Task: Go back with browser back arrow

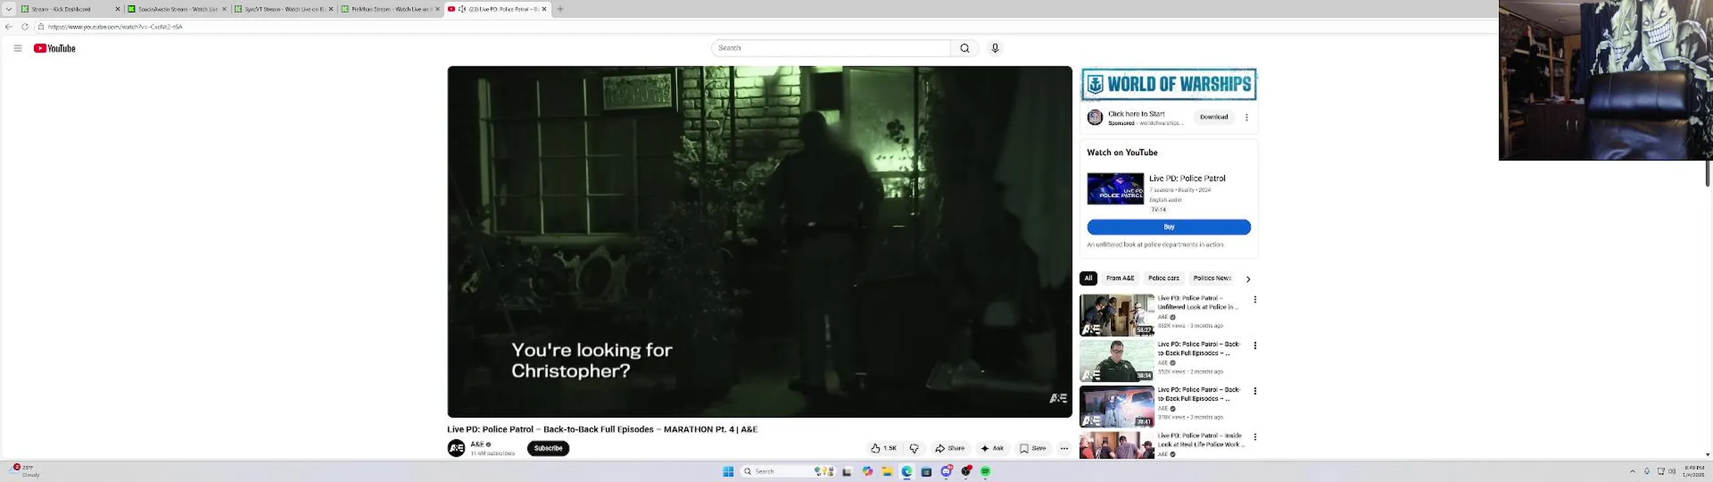Action: (x=9, y=27)
